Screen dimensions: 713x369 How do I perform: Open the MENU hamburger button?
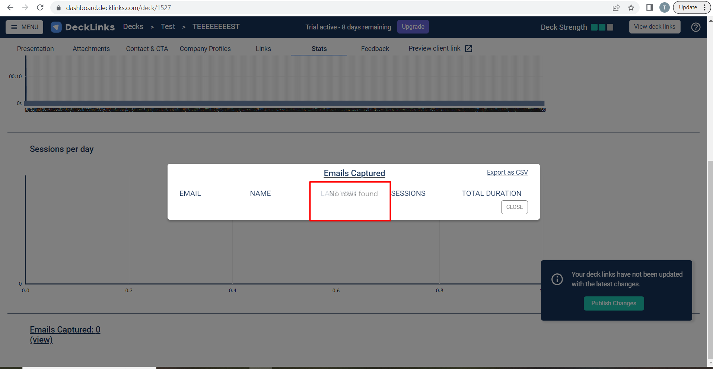25,27
